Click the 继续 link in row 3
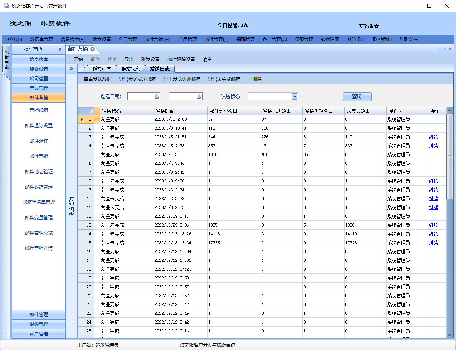456x350 pixels. click(x=433, y=137)
